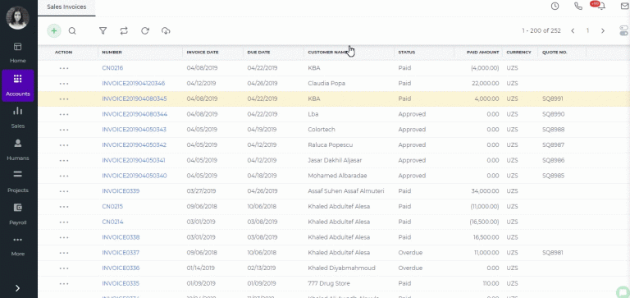Click page number 1 in pagination

coord(587,30)
